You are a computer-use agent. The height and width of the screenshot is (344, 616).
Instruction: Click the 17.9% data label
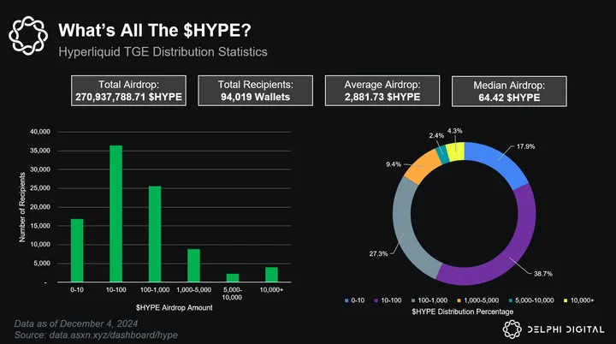point(525,146)
